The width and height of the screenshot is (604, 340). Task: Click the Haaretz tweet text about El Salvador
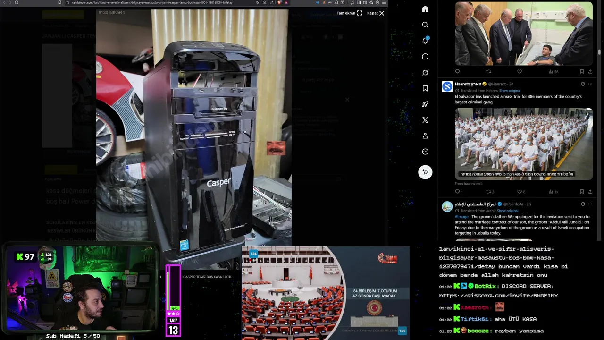tap(518, 99)
